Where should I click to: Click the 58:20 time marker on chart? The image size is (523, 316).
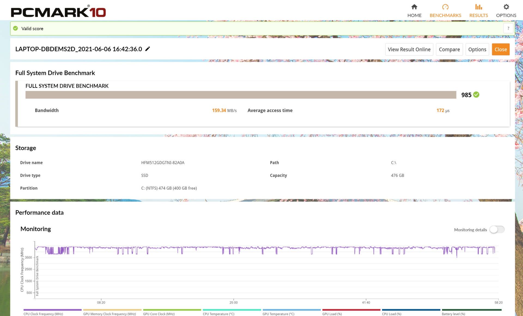(x=498, y=302)
